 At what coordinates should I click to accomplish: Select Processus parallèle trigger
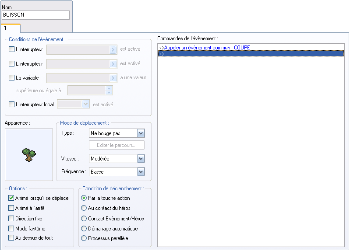tap(84, 238)
